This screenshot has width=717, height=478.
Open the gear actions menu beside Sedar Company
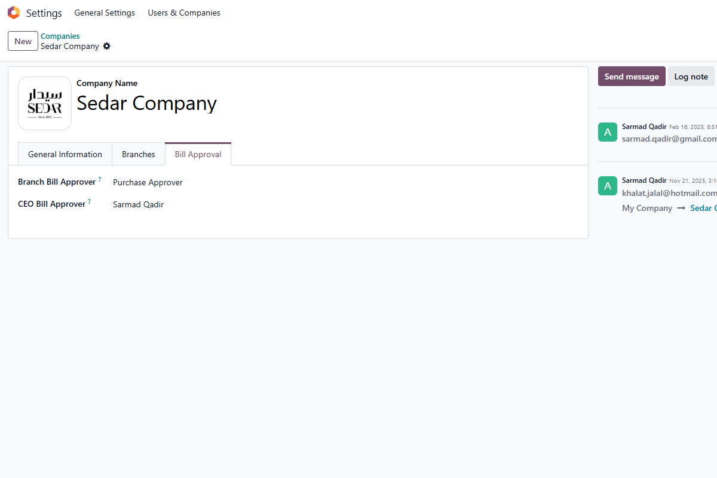[106, 46]
